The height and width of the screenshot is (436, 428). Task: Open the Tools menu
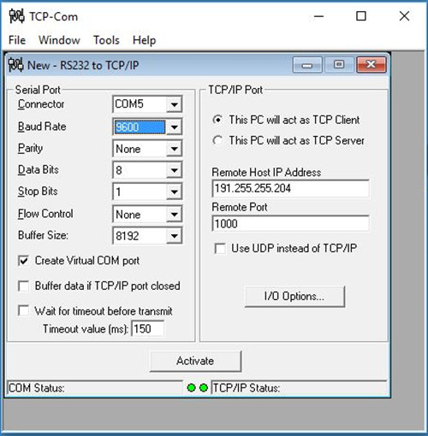tap(106, 40)
